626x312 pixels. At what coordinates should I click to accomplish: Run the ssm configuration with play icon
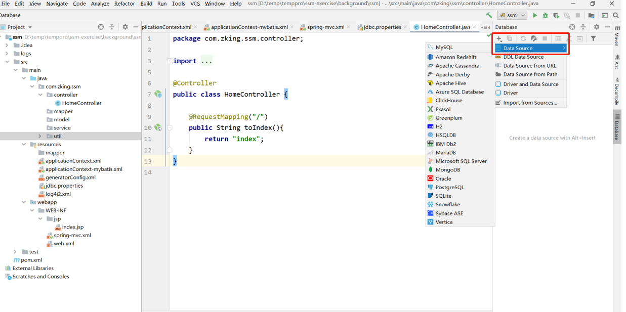[535, 15]
